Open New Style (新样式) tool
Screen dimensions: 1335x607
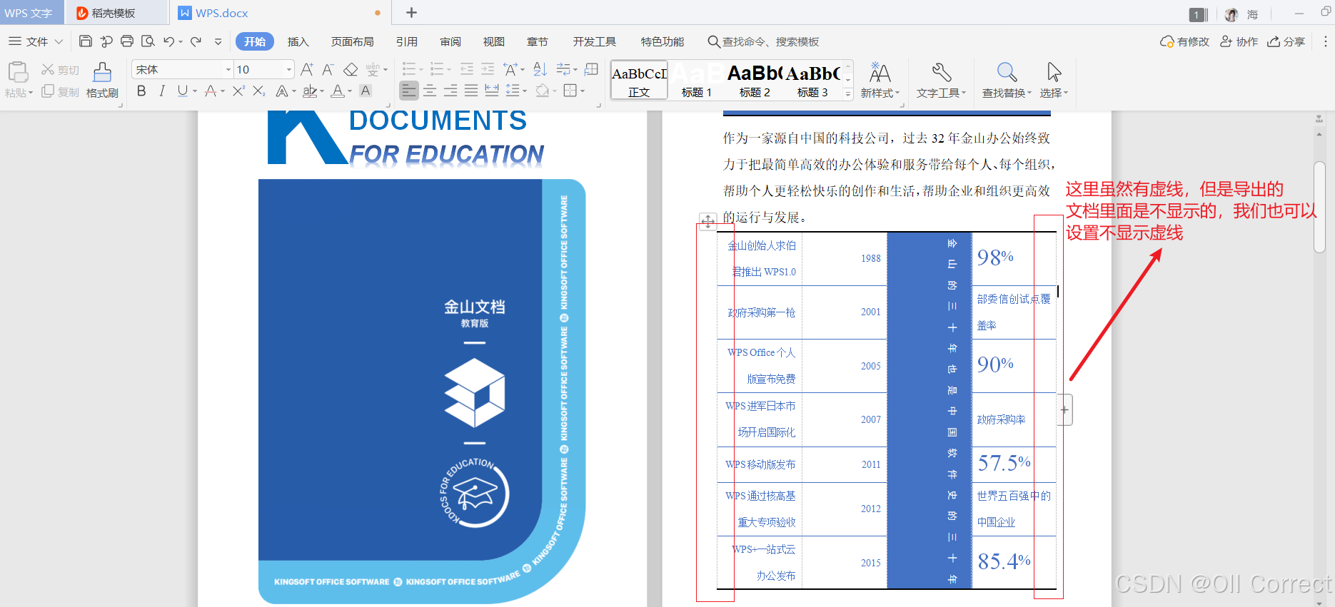(x=880, y=80)
